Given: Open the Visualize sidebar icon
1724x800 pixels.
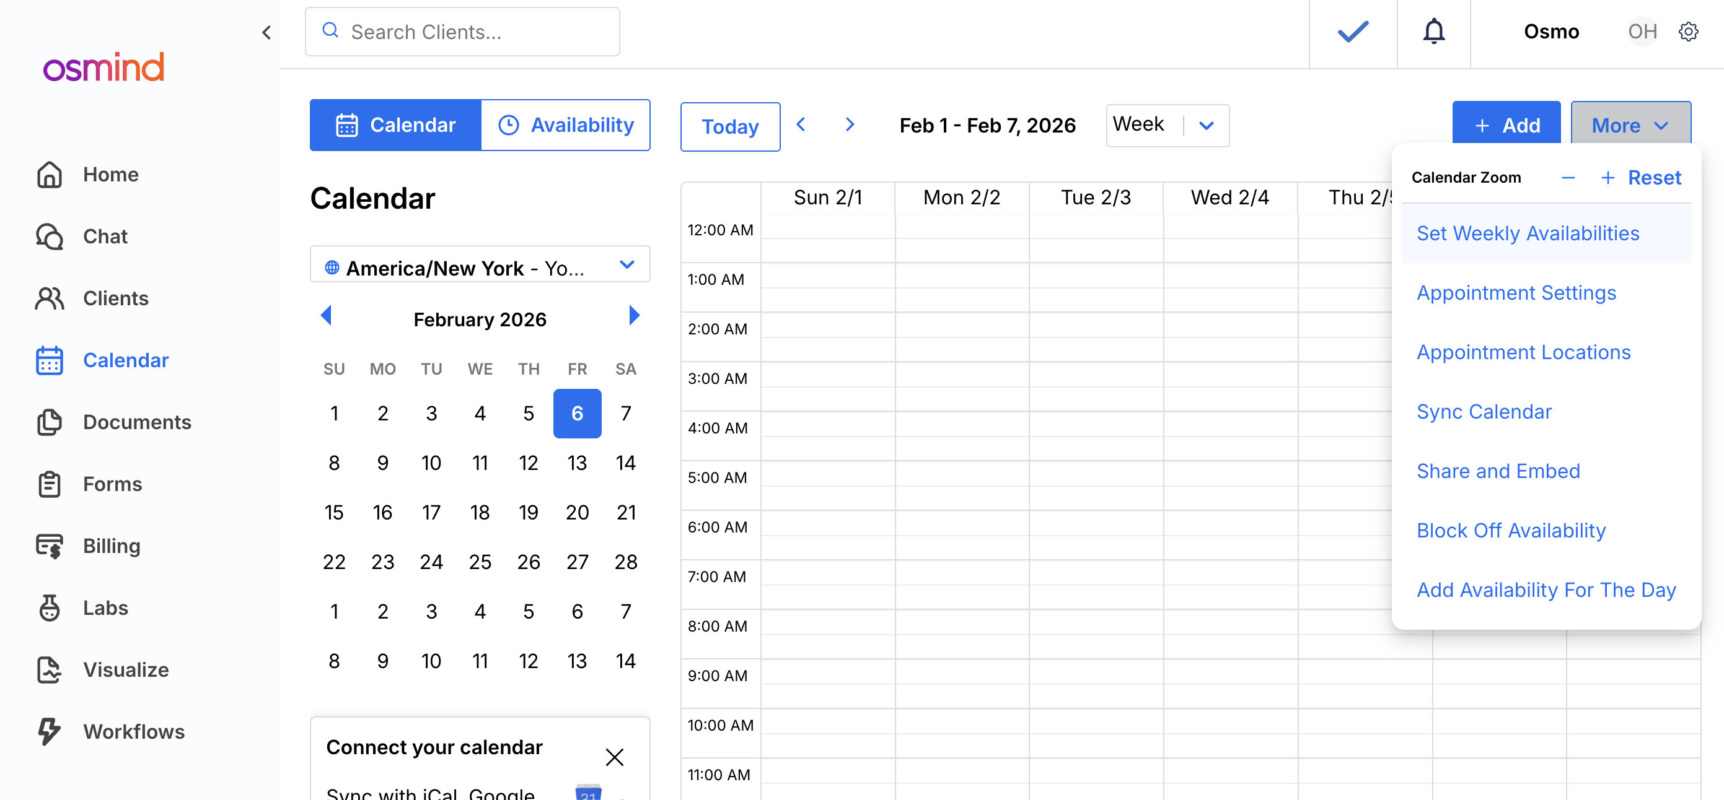Looking at the screenshot, I should [x=49, y=669].
